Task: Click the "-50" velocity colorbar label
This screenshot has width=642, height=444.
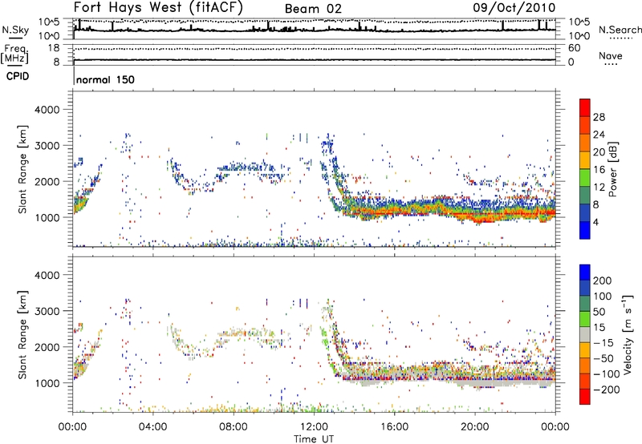Action: (x=603, y=358)
